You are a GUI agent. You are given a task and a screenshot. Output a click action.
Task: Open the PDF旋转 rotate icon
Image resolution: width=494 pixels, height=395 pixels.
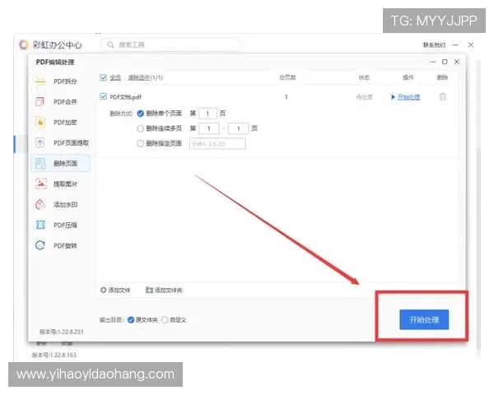tap(40, 245)
